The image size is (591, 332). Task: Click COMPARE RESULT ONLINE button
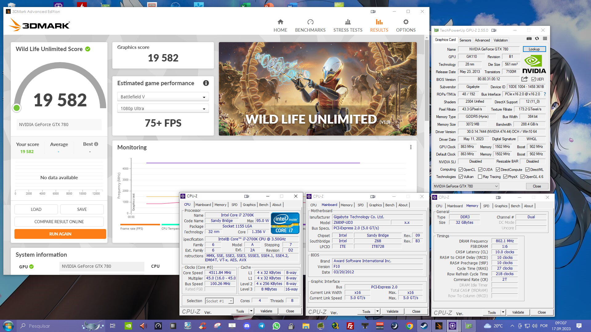pos(59,222)
